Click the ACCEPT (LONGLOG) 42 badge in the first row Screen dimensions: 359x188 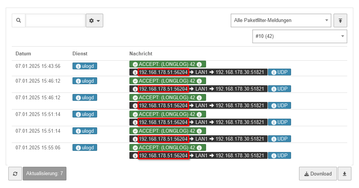pyautogui.click(x=167, y=64)
